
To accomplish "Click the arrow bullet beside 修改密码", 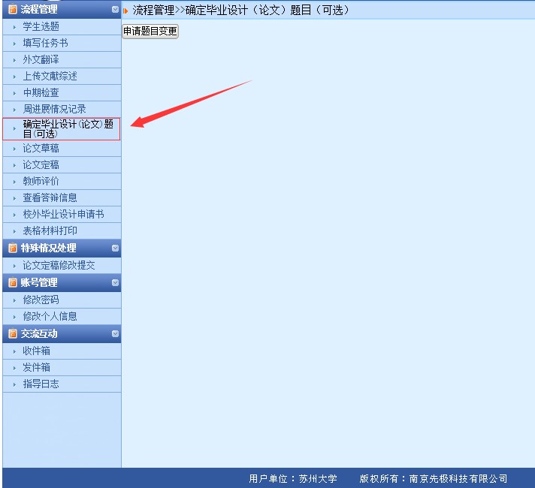I will [14, 300].
